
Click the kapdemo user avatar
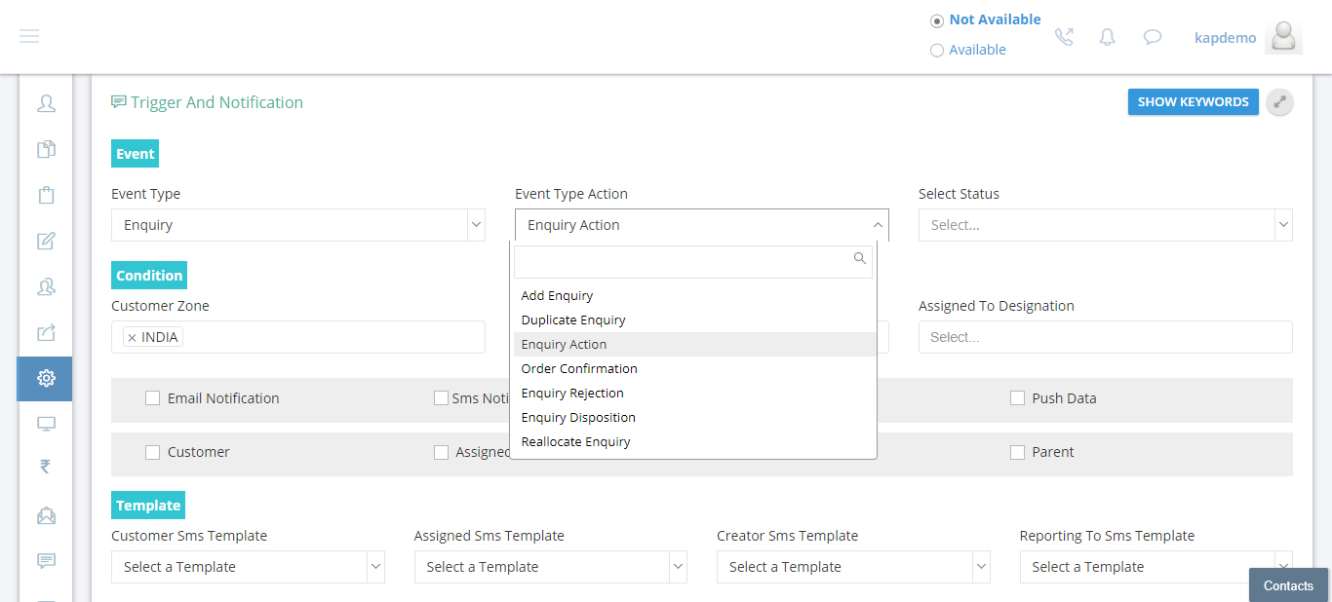point(1283,37)
